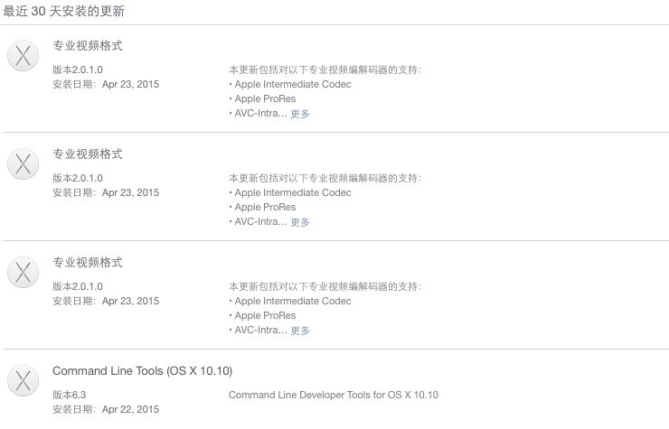Screen dimensions: 669x429
Task: Expand 更多 in the first 专业视频格式 entry
Action: [300, 114]
